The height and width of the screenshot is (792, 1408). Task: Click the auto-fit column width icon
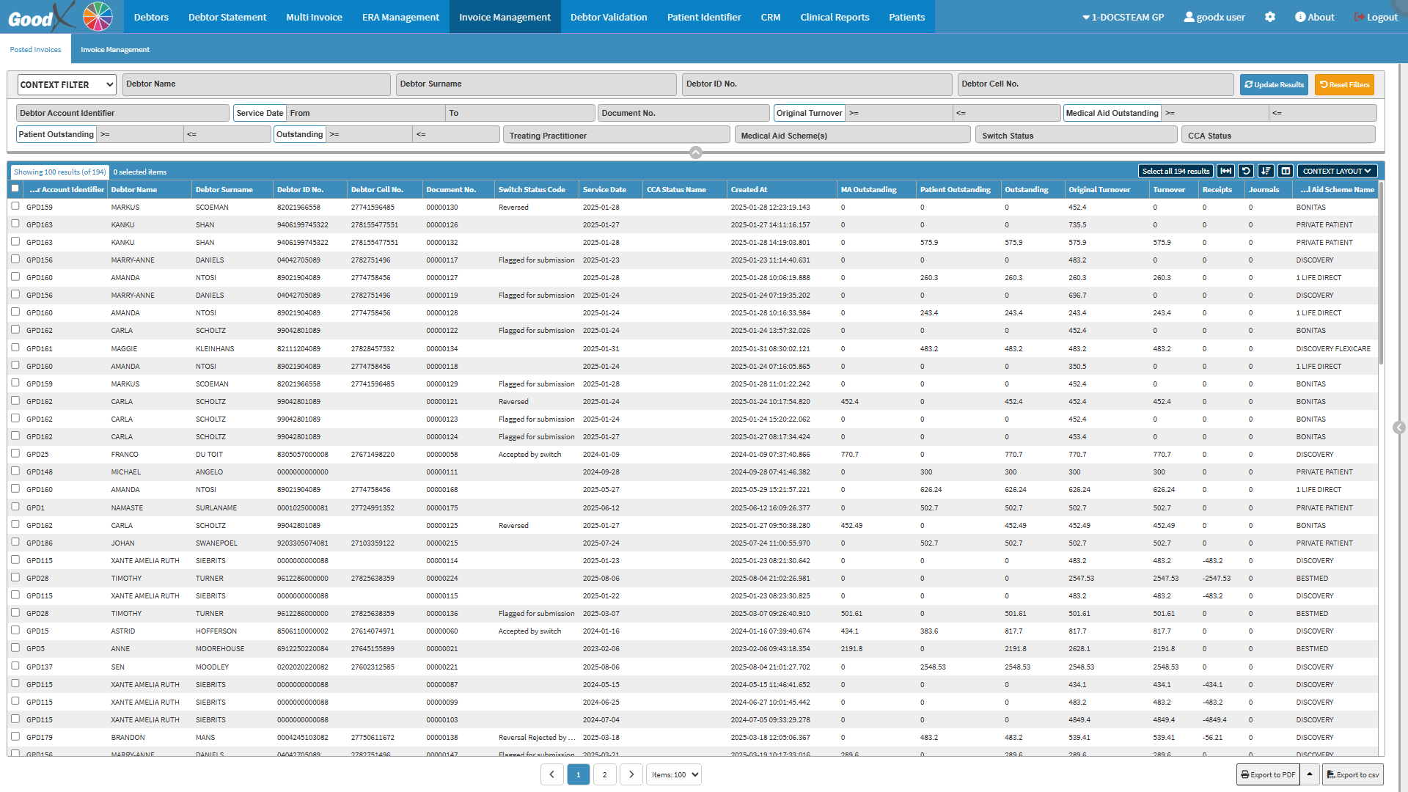(x=1225, y=171)
